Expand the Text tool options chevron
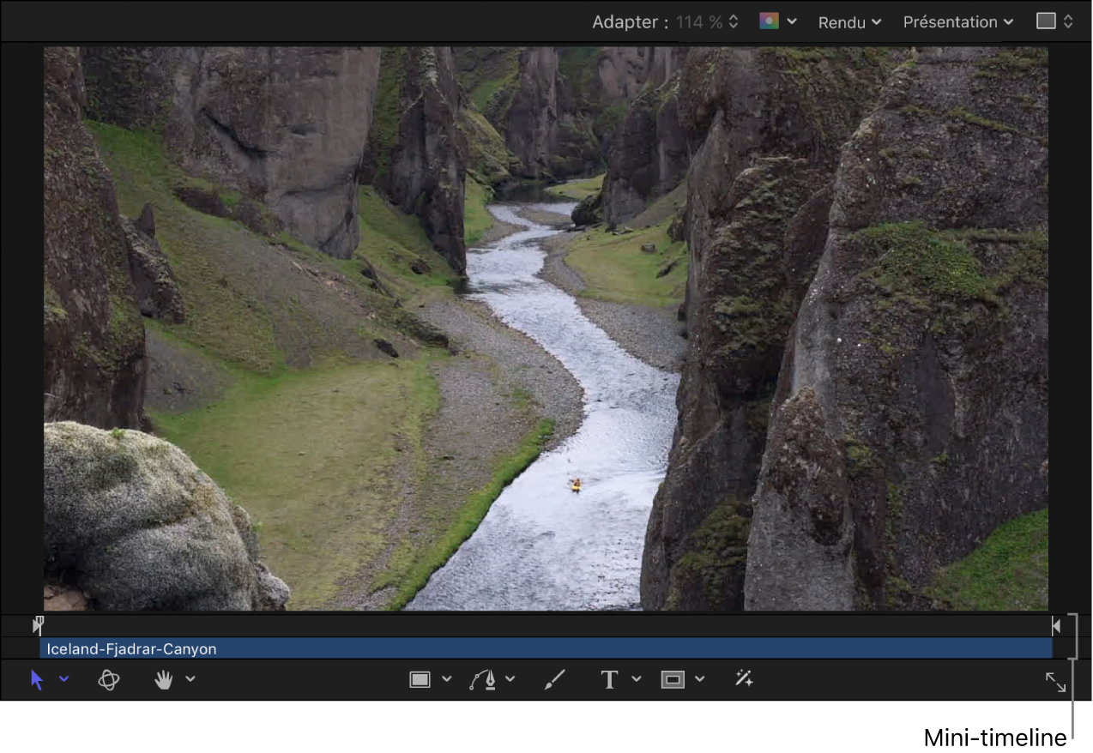Viewport: 1093px width, 753px height. (637, 679)
